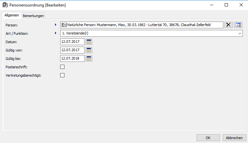Screen dimensions: 248x143
Task: Click the Personenzuordnung title bar icon
Action: [x=5, y=5]
